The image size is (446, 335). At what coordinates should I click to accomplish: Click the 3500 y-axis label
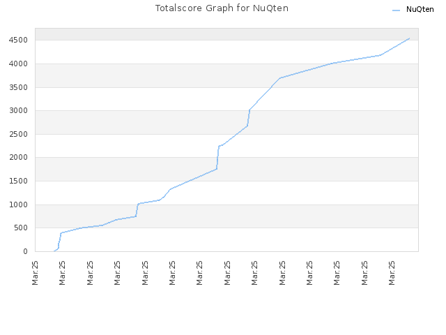tap(18, 87)
